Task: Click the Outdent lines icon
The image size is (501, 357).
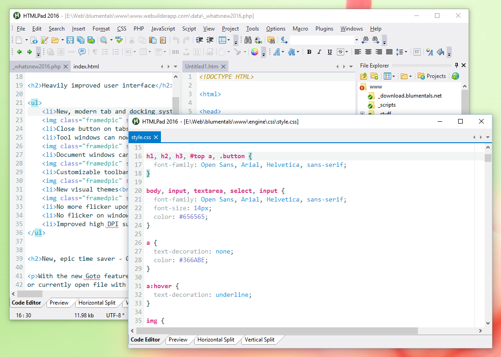Action: pos(210,40)
